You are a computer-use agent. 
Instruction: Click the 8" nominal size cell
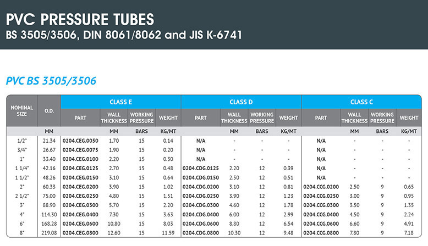click(22, 233)
